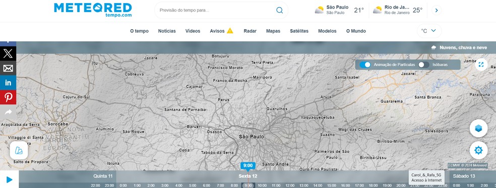The height and width of the screenshot is (188, 496).
Task: Click Franco da Rocha map label
Action: (230, 81)
